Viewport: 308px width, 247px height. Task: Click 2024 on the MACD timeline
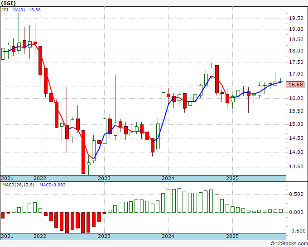click(x=168, y=236)
